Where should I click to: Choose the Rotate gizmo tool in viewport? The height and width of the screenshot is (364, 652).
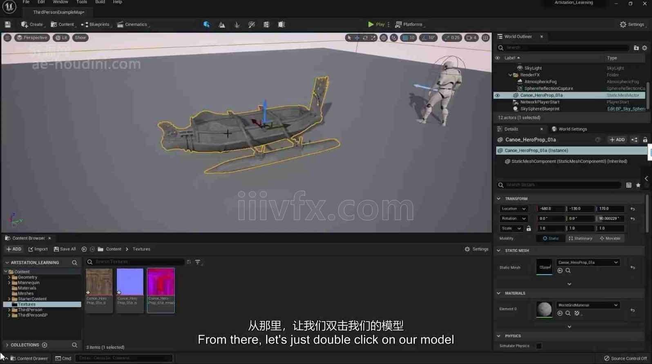(x=365, y=38)
